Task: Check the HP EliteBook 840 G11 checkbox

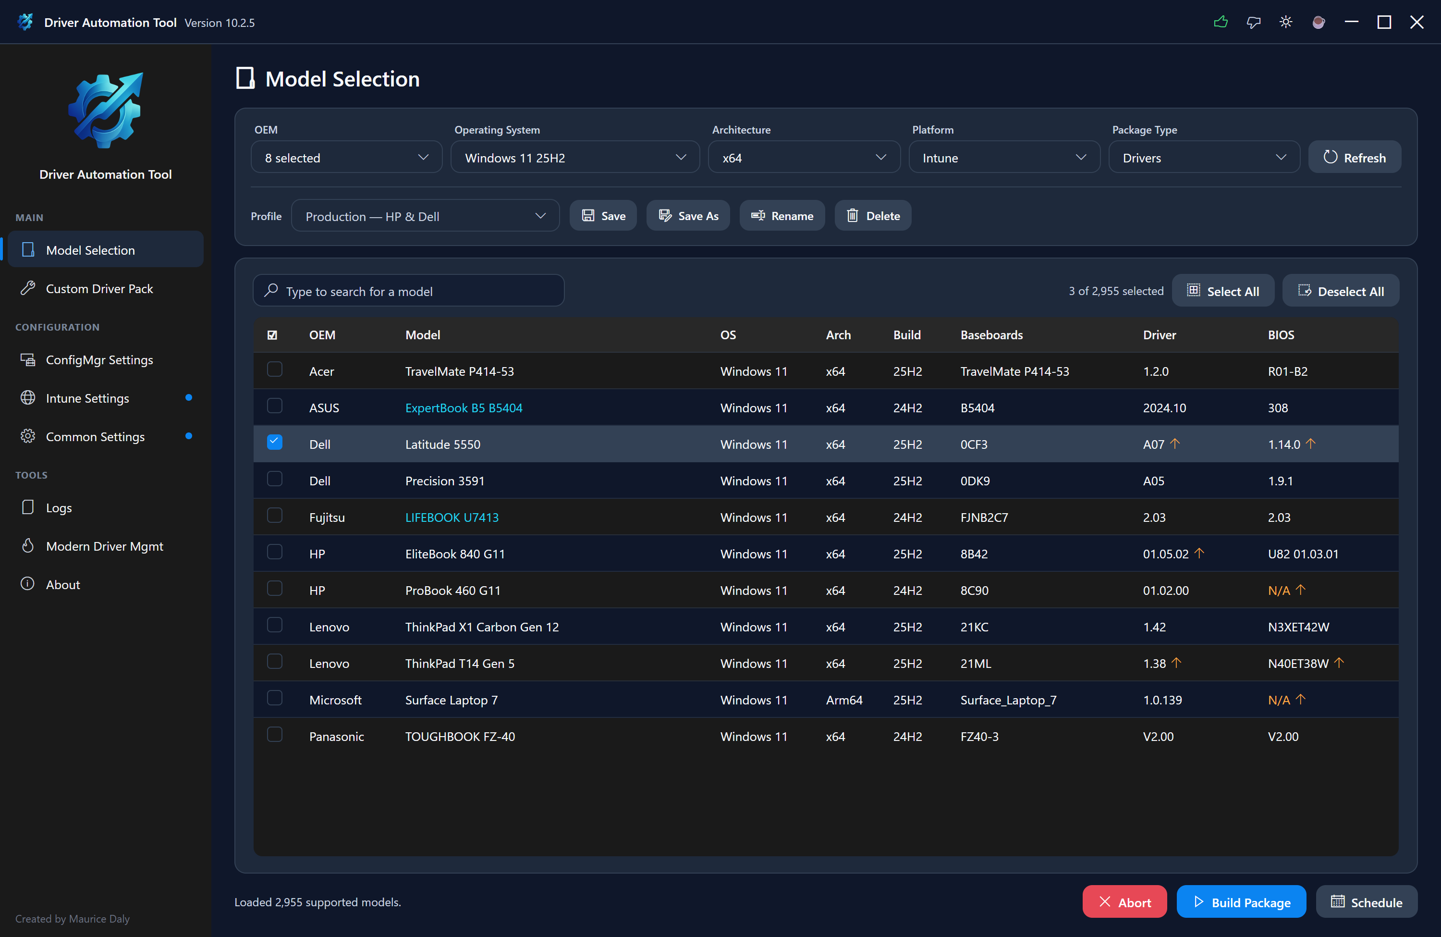Action: point(275,552)
